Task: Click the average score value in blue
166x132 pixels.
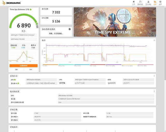Action: click(23, 48)
